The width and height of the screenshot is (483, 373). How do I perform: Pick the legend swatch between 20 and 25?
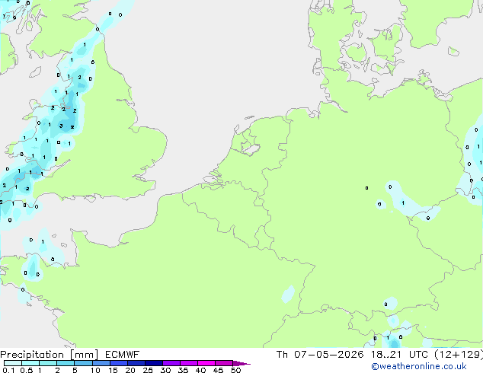[x=136, y=363]
